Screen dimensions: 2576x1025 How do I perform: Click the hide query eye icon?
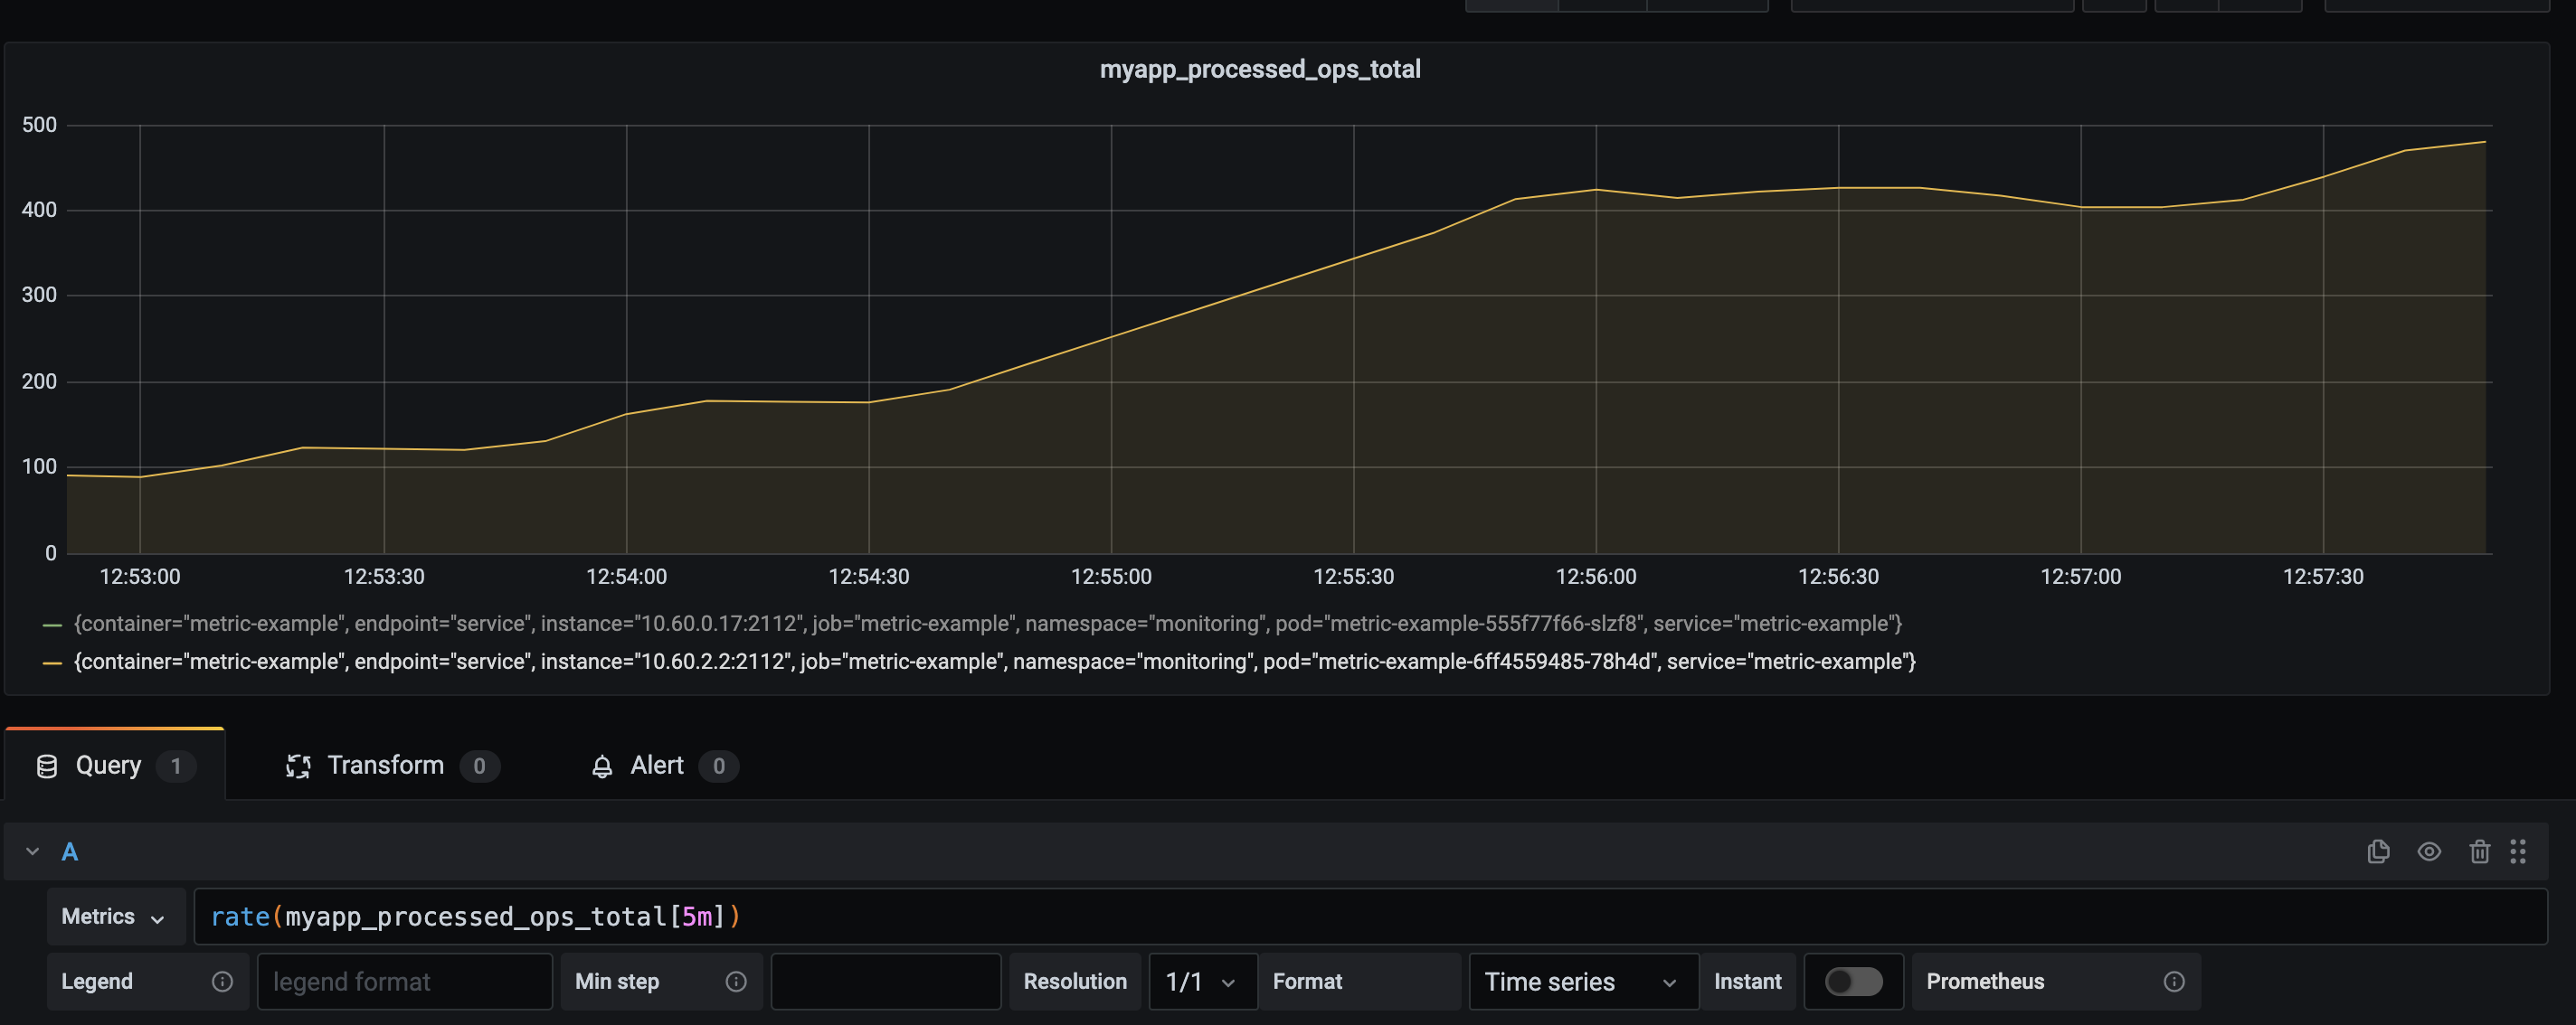point(2429,852)
